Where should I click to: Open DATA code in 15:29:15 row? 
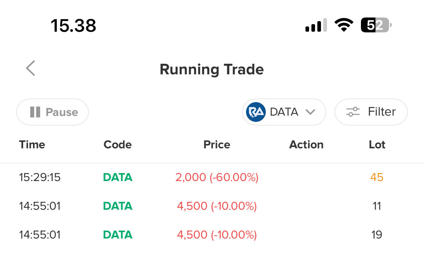(x=118, y=177)
